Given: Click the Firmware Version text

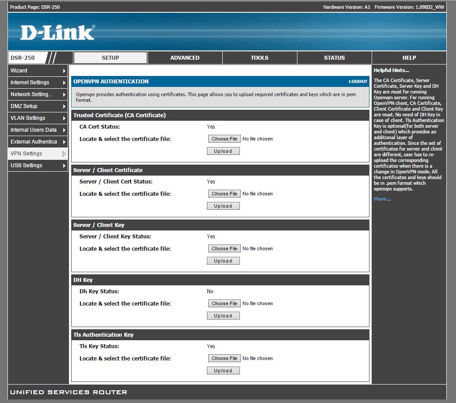Looking at the screenshot, I should pos(409,7).
